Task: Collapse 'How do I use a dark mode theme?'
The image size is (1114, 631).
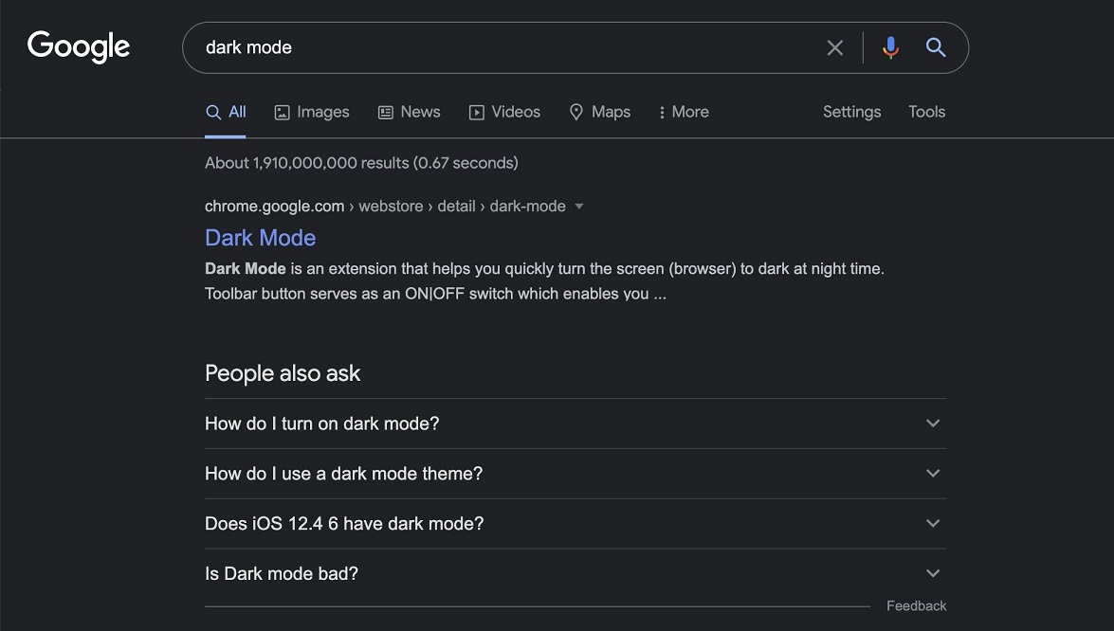Action: point(932,473)
